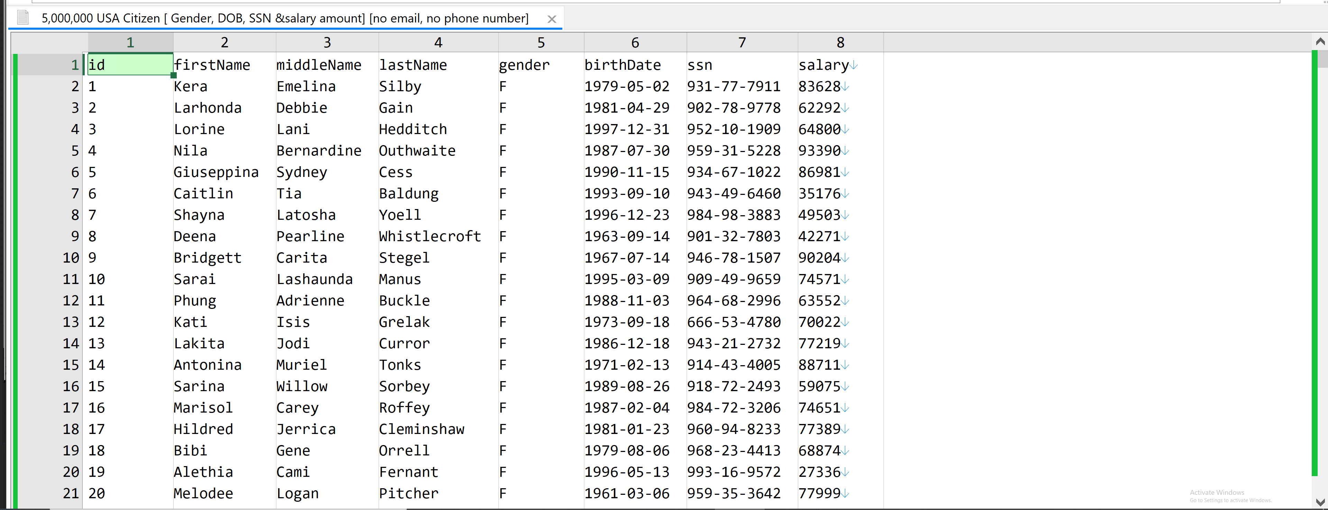Click first name 'Giuseppina'
The image size is (1328, 510).
216,172
